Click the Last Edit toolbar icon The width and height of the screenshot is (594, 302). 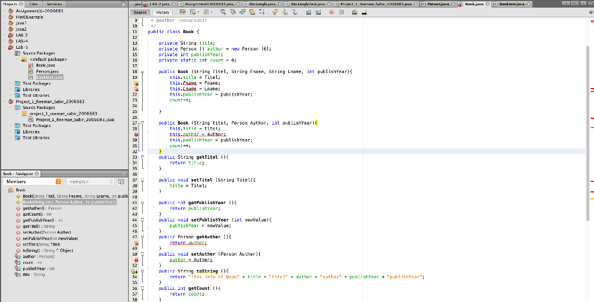click(x=183, y=12)
